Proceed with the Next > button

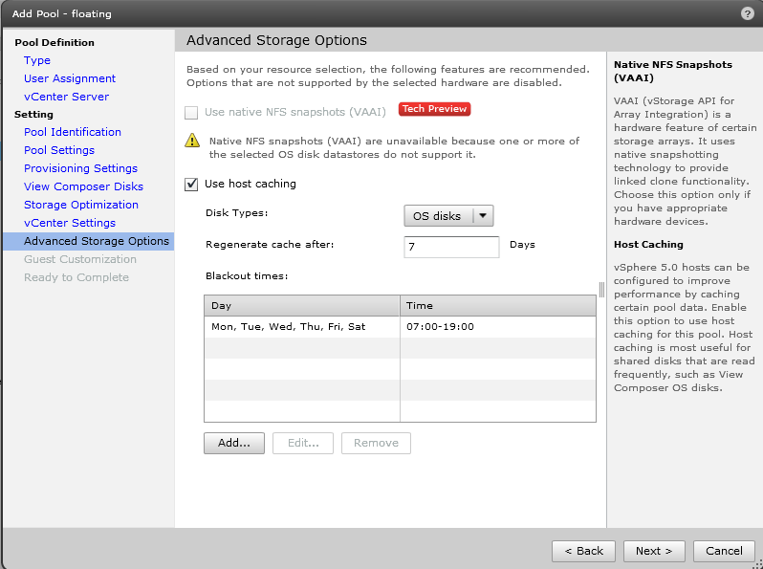[x=654, y=551]
